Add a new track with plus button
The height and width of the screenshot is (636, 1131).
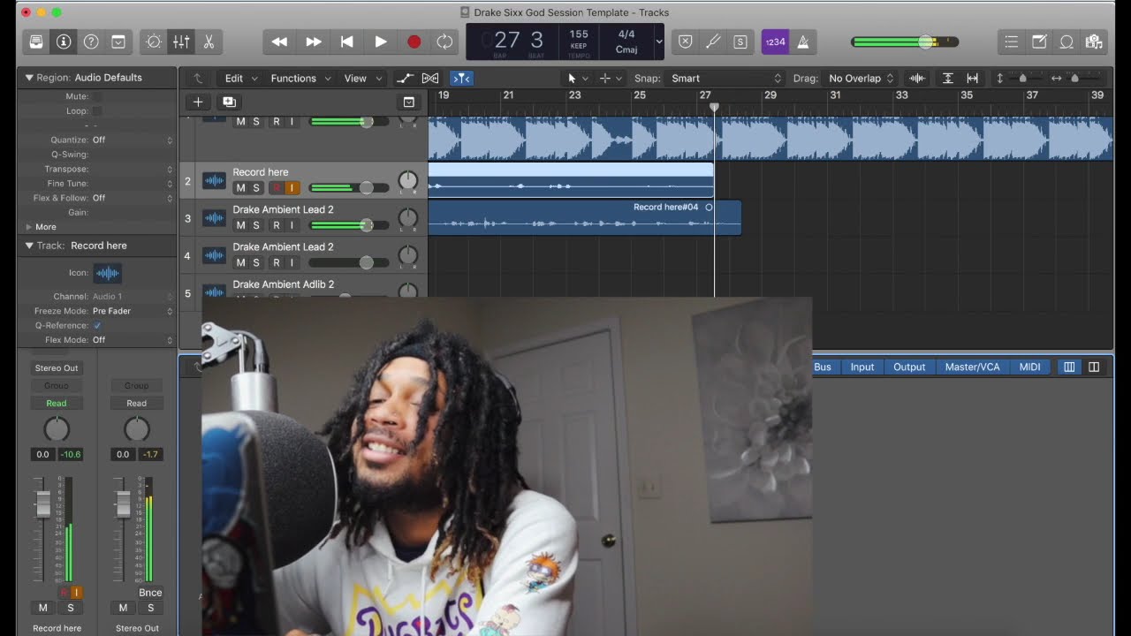pyautogui.click(x=198, y=102)
